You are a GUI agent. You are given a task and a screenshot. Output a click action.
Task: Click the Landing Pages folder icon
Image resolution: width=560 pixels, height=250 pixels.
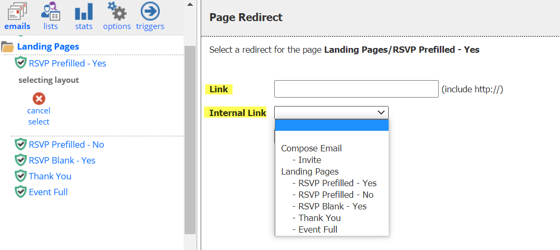coord(7,47)
